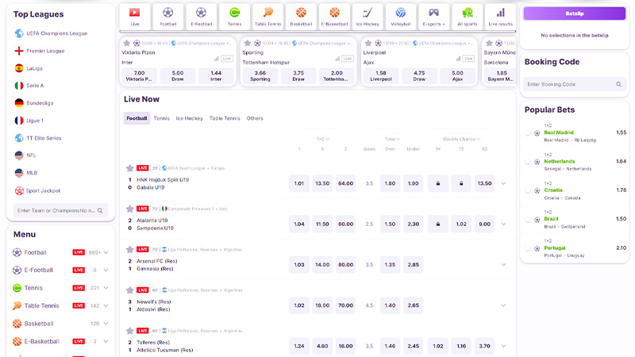This screenshot has height=357, width=635.
Task: Click the Bundesliga Germany flag icon
Action: [x=19, y=103]
